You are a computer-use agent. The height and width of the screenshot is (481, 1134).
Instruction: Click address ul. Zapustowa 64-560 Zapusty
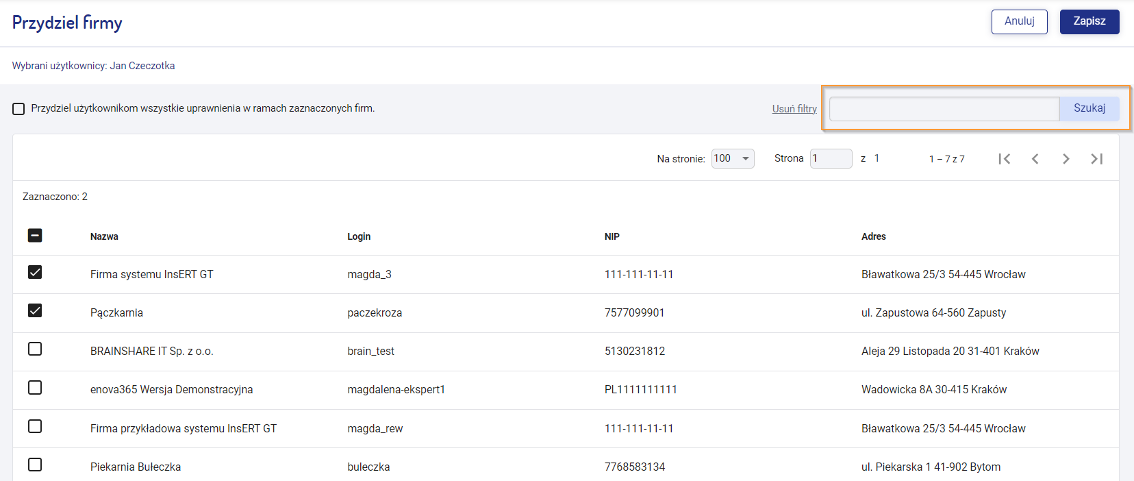pos(934,312)
